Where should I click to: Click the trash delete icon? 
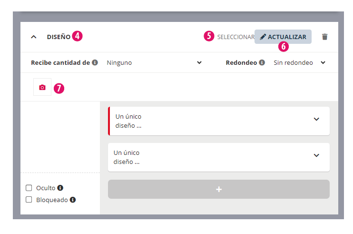pyautogui.click(x=325, y=37)
